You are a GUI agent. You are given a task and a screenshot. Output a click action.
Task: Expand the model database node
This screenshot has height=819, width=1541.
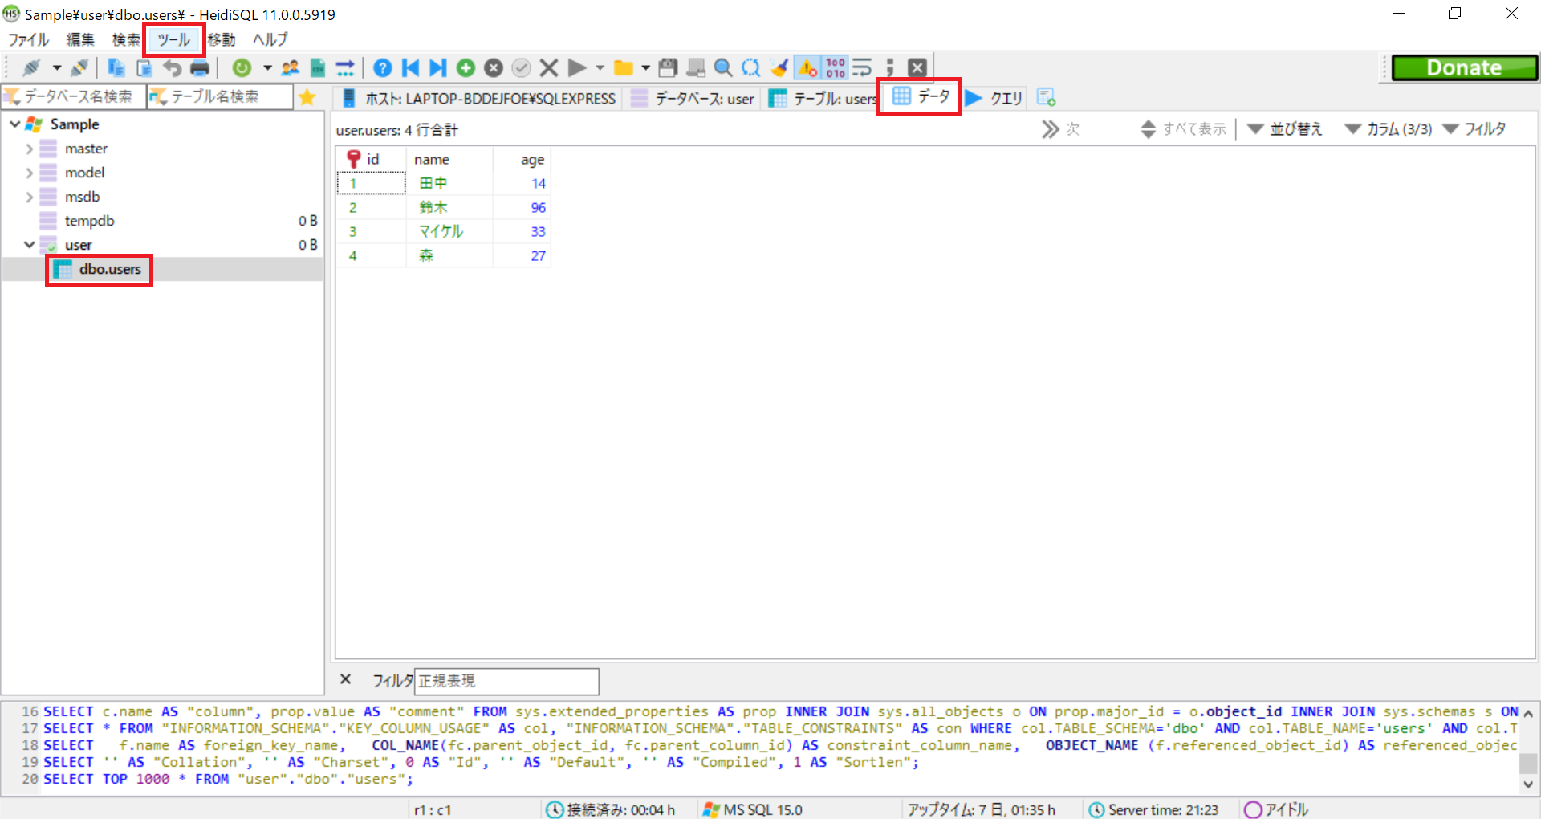click(x=30, y=173)
